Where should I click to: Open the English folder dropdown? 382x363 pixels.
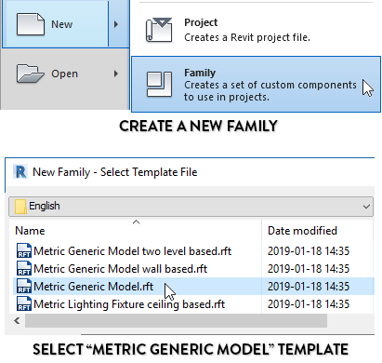[x=191, y=206]
